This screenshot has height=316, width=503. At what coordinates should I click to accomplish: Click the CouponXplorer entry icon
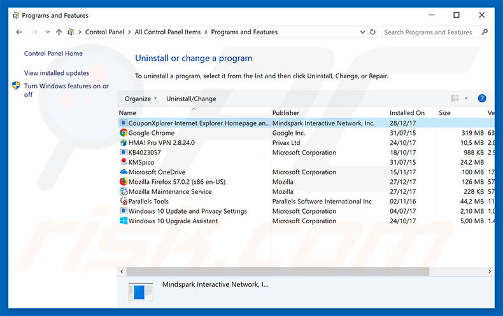point(123,123)
